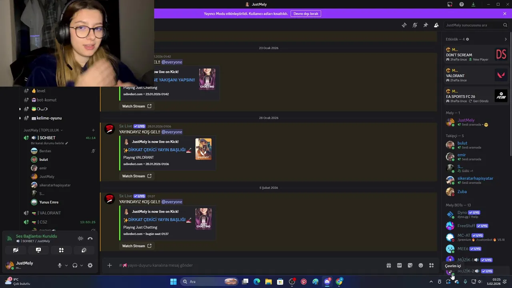The width and height of the screenshot is (512, 288).
Task: Open apps launcher icon in message bar
Action: [431, 265]
